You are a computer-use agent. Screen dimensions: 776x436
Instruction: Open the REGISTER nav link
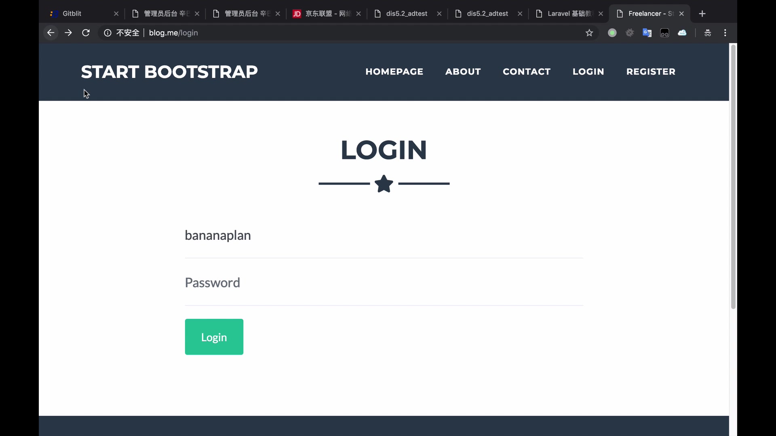point(651,71)
